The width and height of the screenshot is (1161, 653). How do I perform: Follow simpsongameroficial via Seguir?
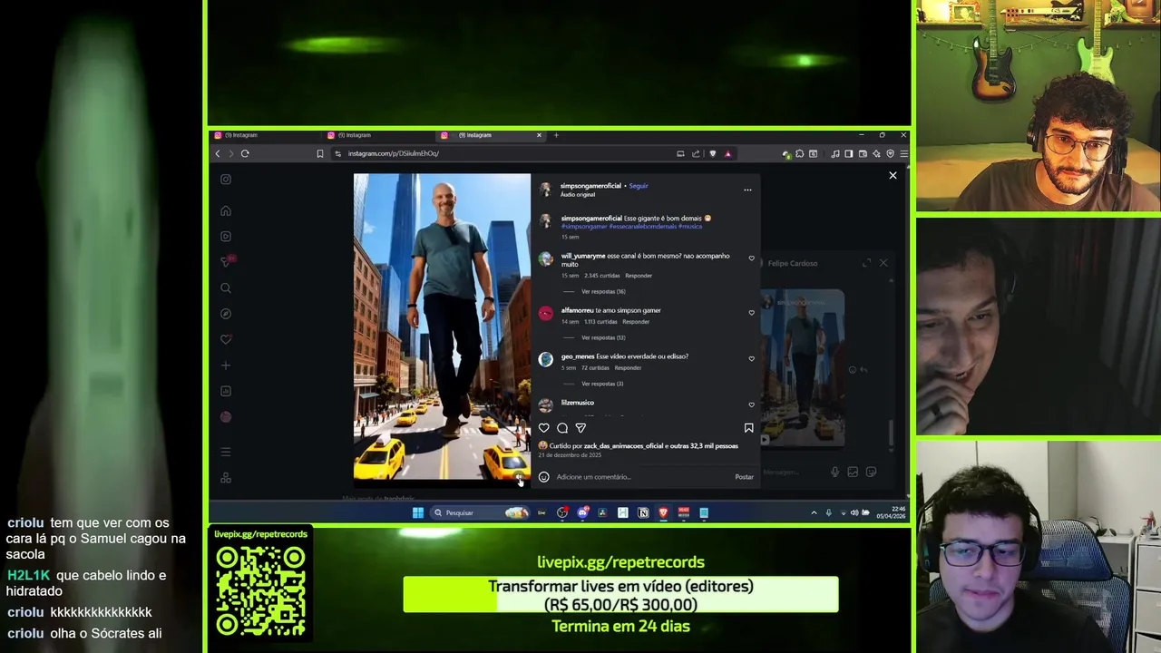pyautogui.click(x=639, y=186)
